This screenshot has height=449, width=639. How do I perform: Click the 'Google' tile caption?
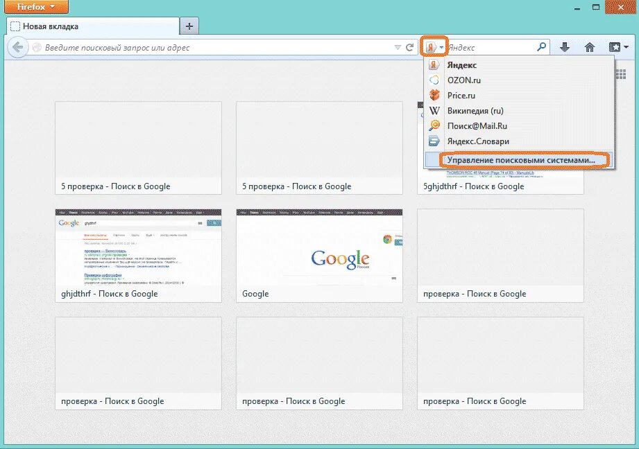[x=255, y=294]
